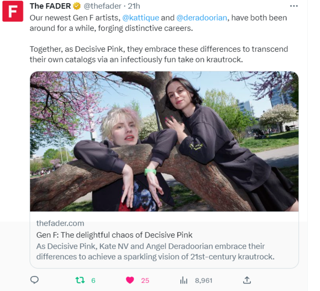Click the article card description text
The width and height of the screenshot is (320, 291).
155,251
